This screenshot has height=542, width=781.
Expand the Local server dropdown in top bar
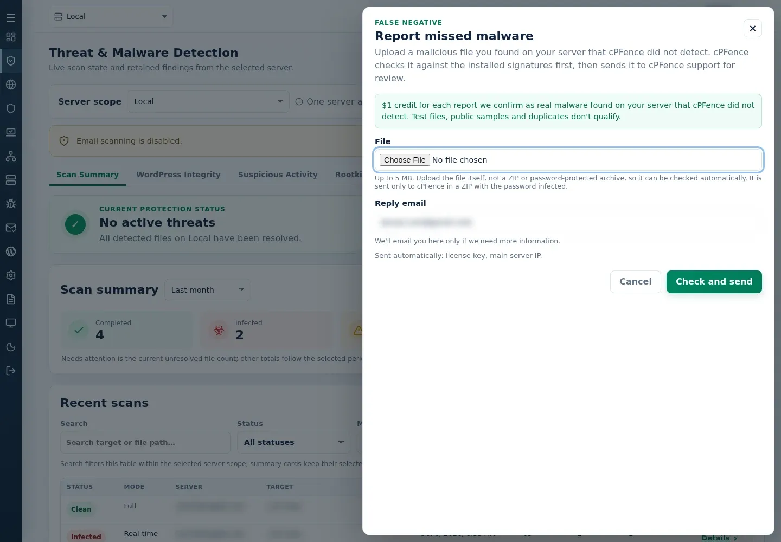click(x=111, y=16)
